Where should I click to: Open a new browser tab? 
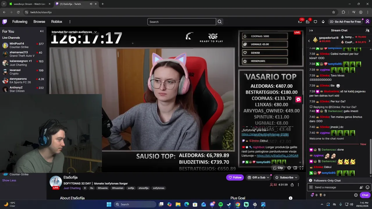103,4
